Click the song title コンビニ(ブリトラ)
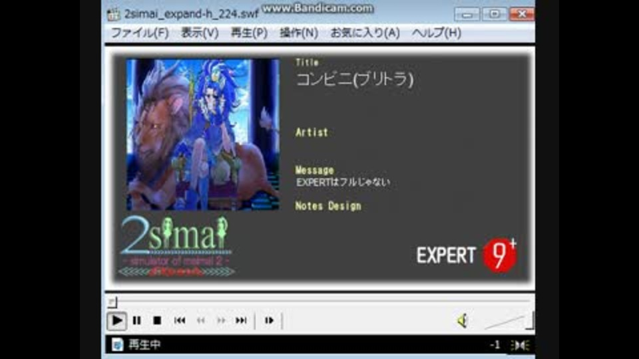 pos(355,79)
